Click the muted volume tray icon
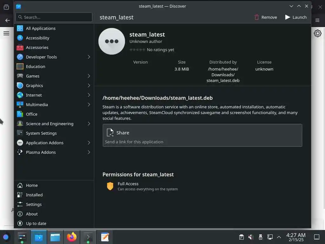 point(251,237)
